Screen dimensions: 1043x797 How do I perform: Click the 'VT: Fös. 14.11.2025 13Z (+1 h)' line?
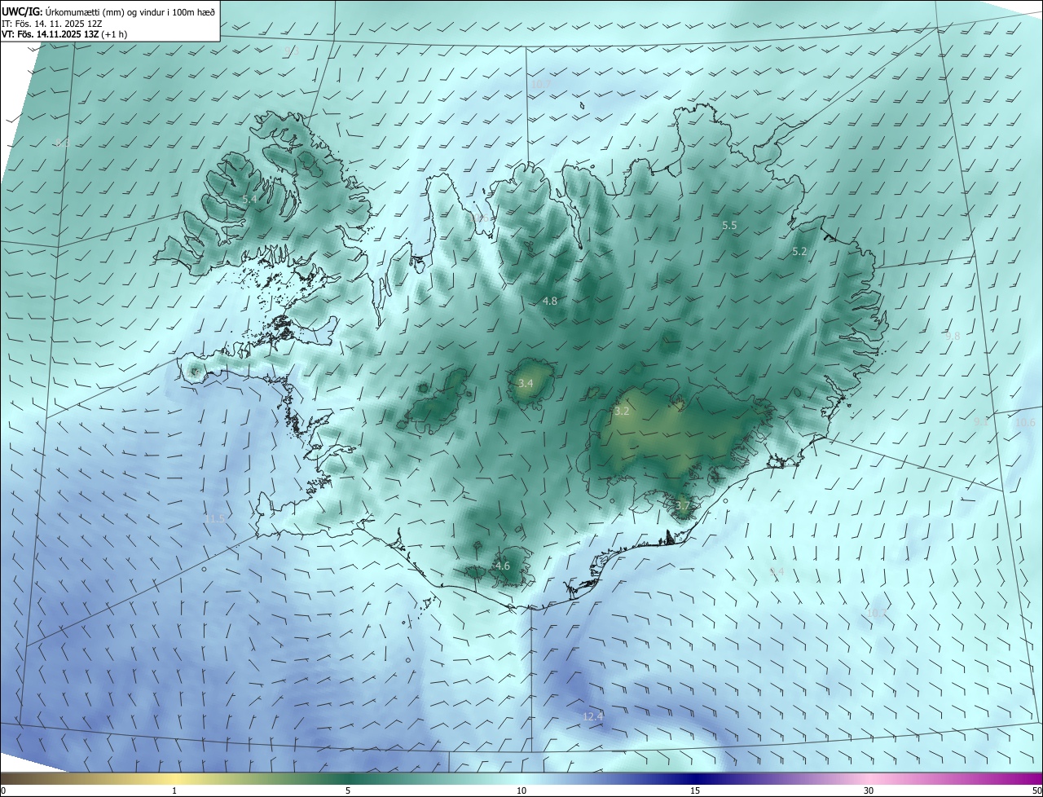coord(64,35)
